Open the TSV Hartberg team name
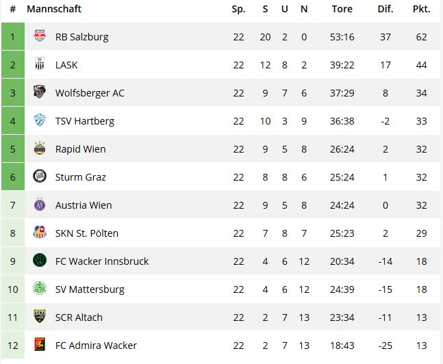The width and height of the screenshot is (443, 364). pyautogui.click(x=85, y=121)
